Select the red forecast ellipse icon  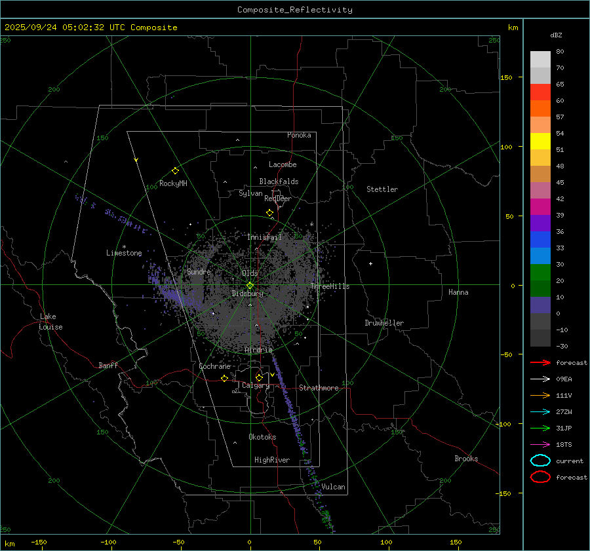coord(540,477)
